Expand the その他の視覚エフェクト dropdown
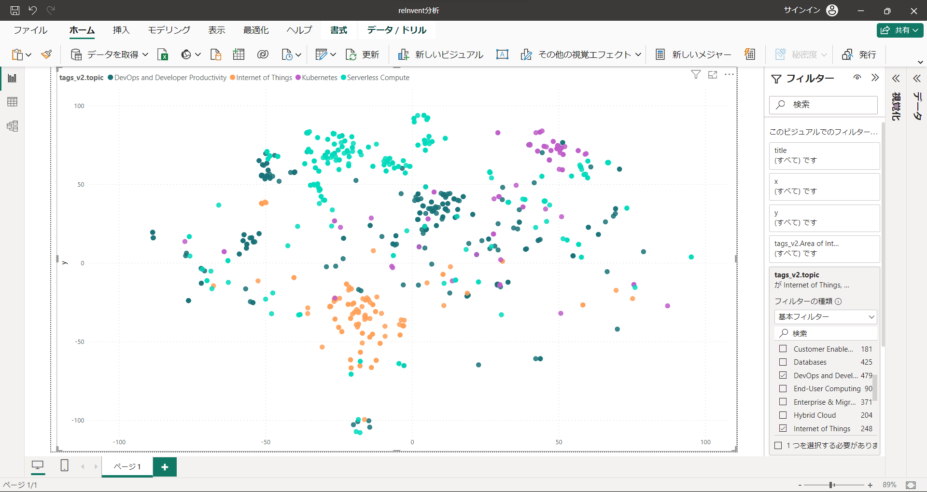Screen dimensions: 927x492 638,55
